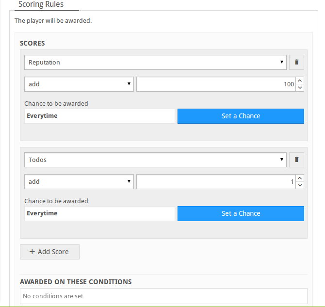Increment the Todos amount with up arrow

(300, 178)
